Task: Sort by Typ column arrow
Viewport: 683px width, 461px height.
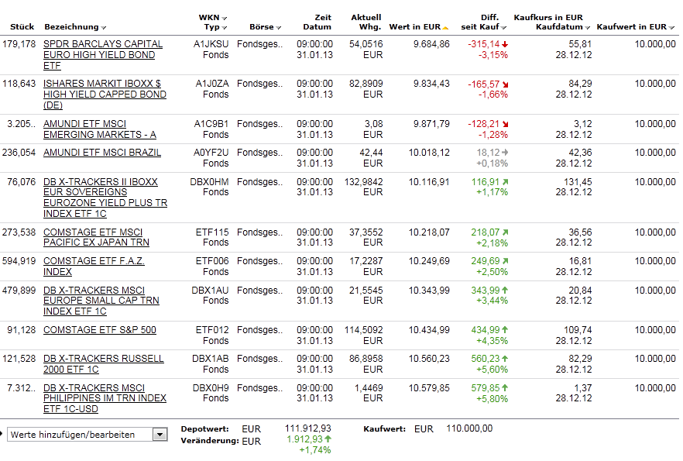Action: tap(225, 27)
